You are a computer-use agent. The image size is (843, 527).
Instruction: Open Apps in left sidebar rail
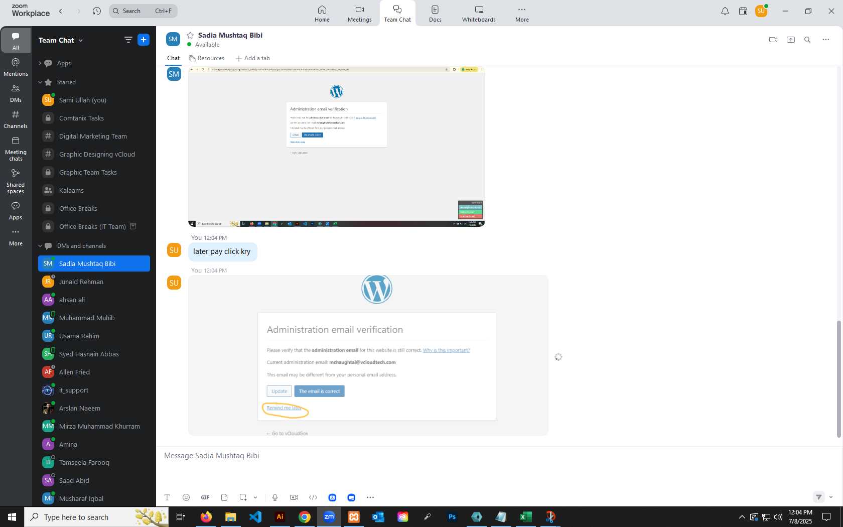coord(16,211)
